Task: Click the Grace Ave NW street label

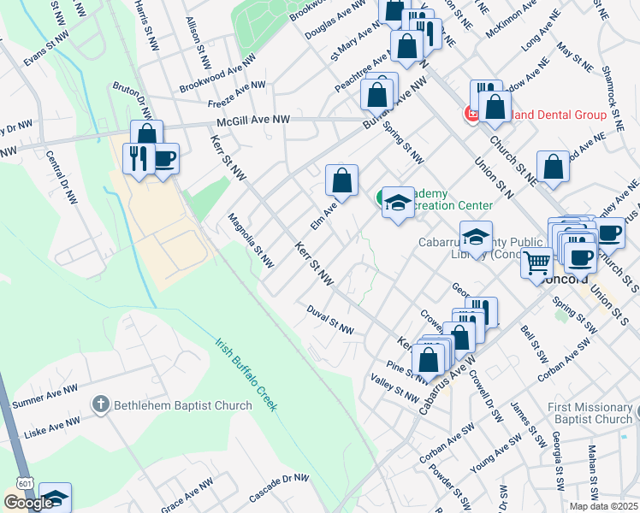Action: (187, 495)
